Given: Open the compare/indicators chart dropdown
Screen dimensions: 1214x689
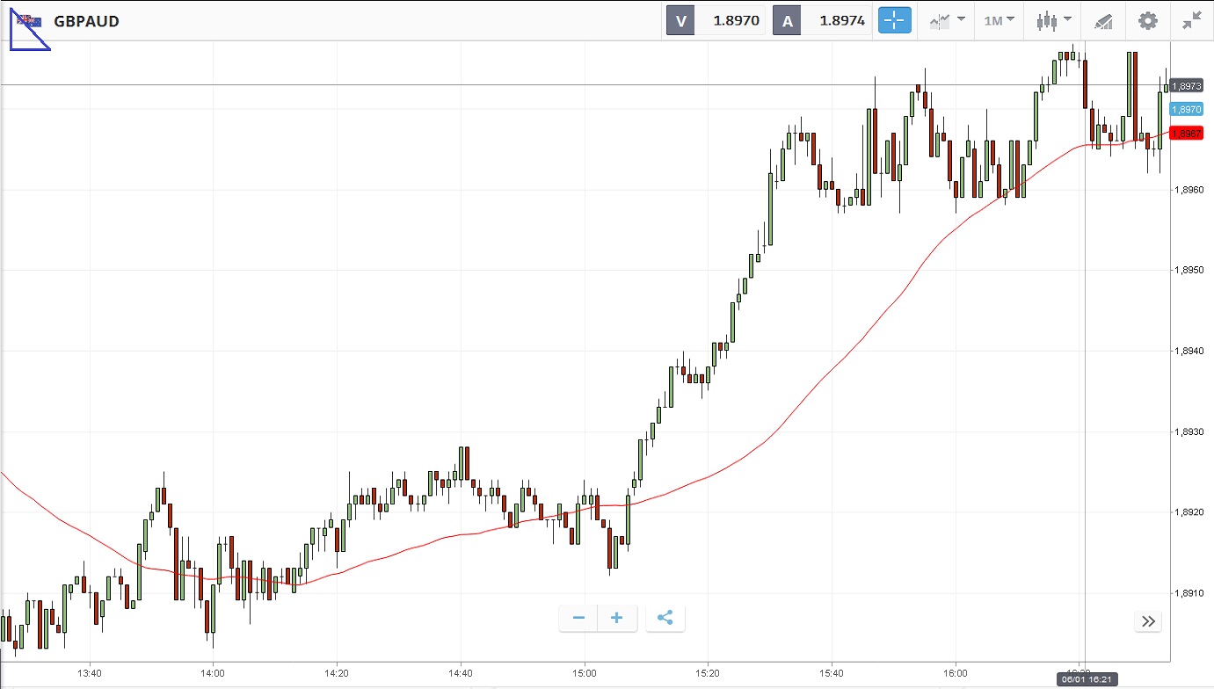Looking at the screenshot, I should pyautogui.click(x=948, y=21).
